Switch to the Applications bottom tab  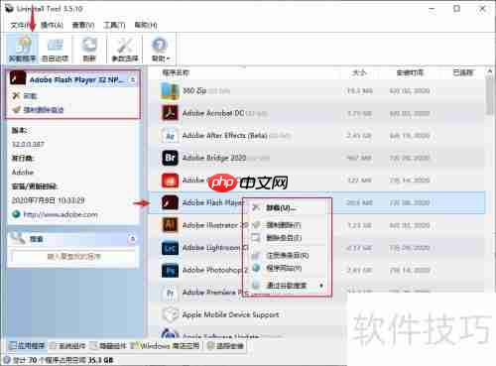pos(27,346)
